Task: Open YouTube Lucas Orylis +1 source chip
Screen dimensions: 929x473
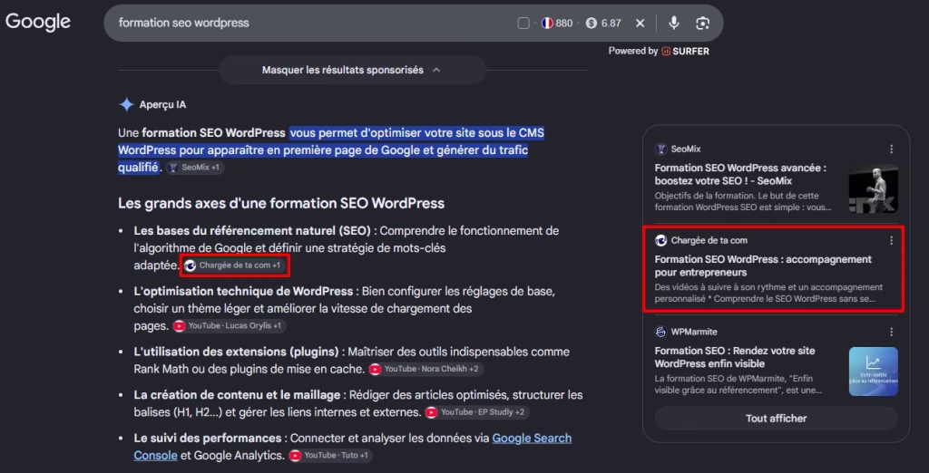Action: 230,325
